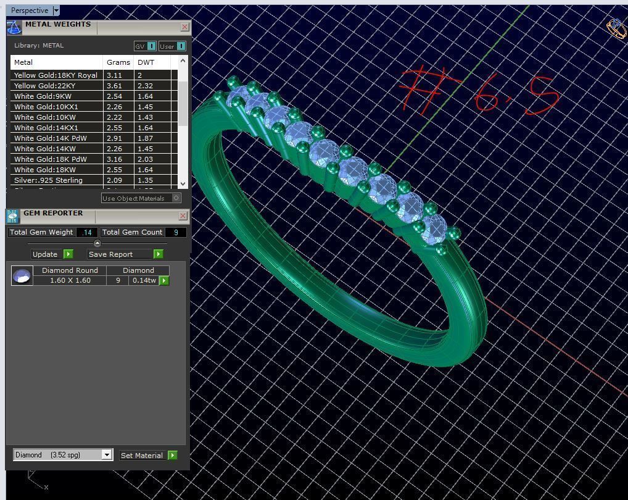This screenshot has width=628, height=500.
Task: Select the White Gold:14KX1 row
Action: (94, 127)
